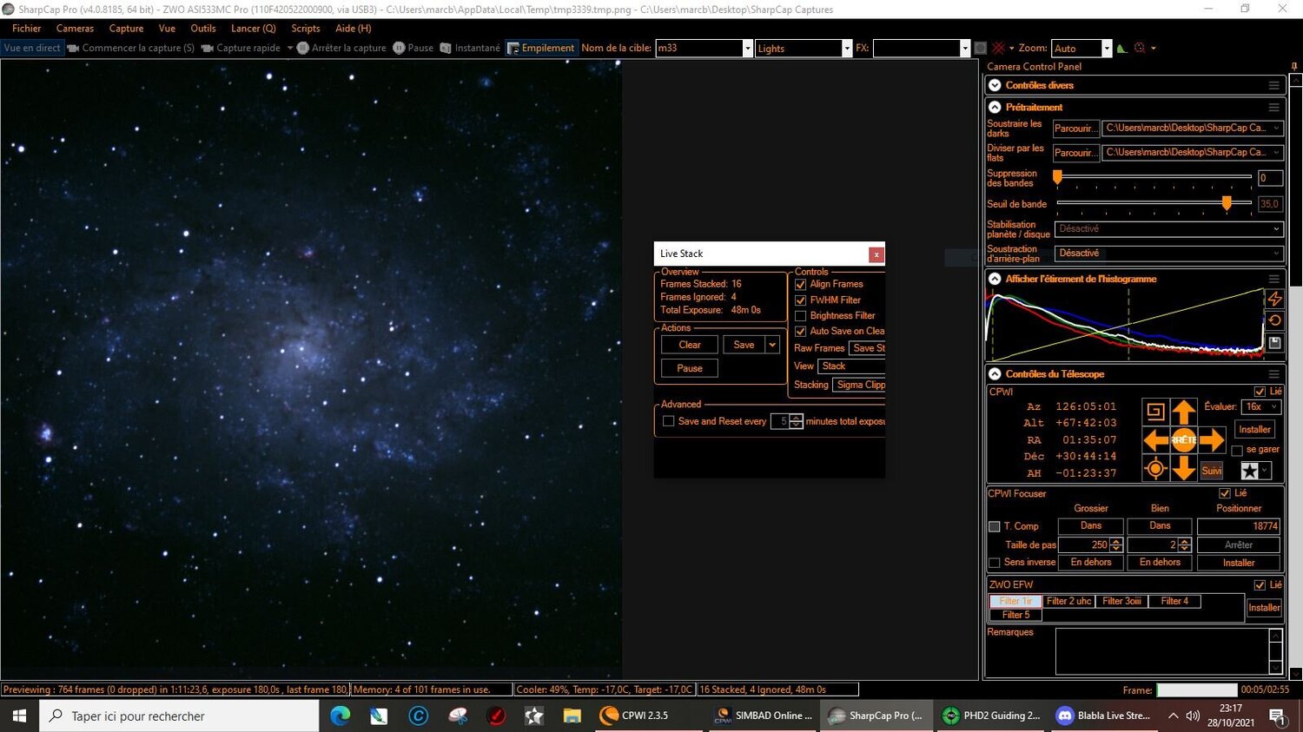Click the Save button in Live Stack
This screenshot has width=1303, height=732.
(x=744, y=345)
